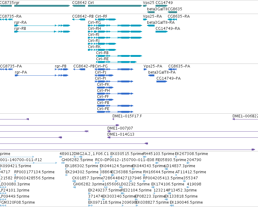Open EST EK190046.5prime label
The image size is (258, 207).
[x=186, y=203]
